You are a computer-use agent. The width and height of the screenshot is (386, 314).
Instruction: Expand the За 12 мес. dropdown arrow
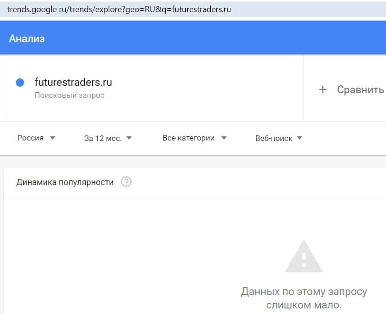coord(129,138)
